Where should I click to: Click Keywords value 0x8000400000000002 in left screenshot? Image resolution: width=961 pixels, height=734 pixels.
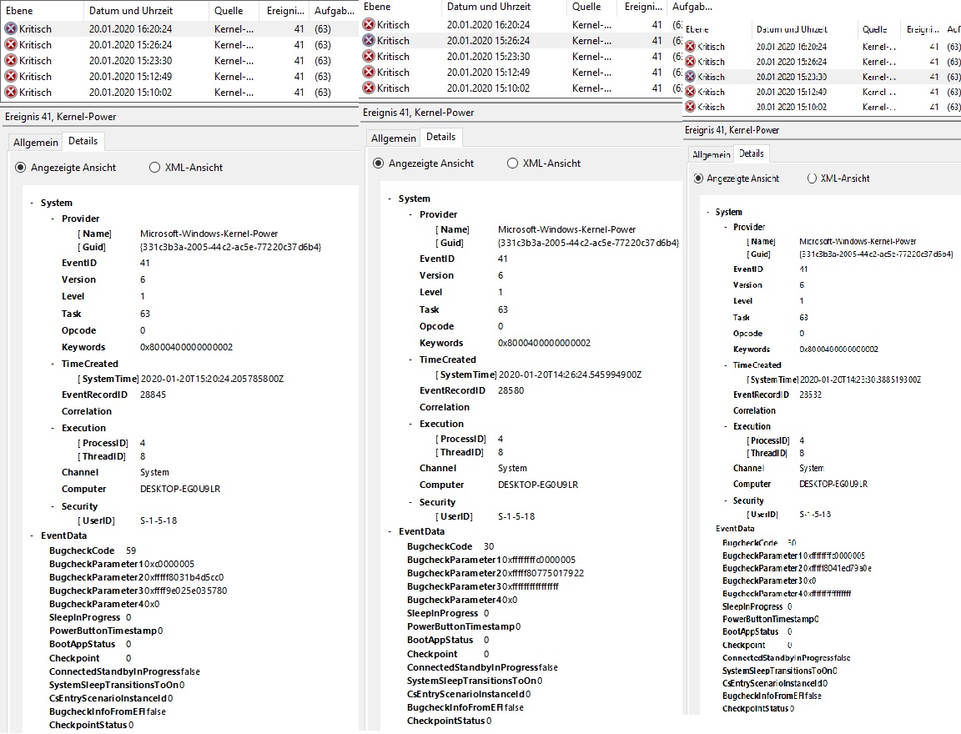(186, 347)
